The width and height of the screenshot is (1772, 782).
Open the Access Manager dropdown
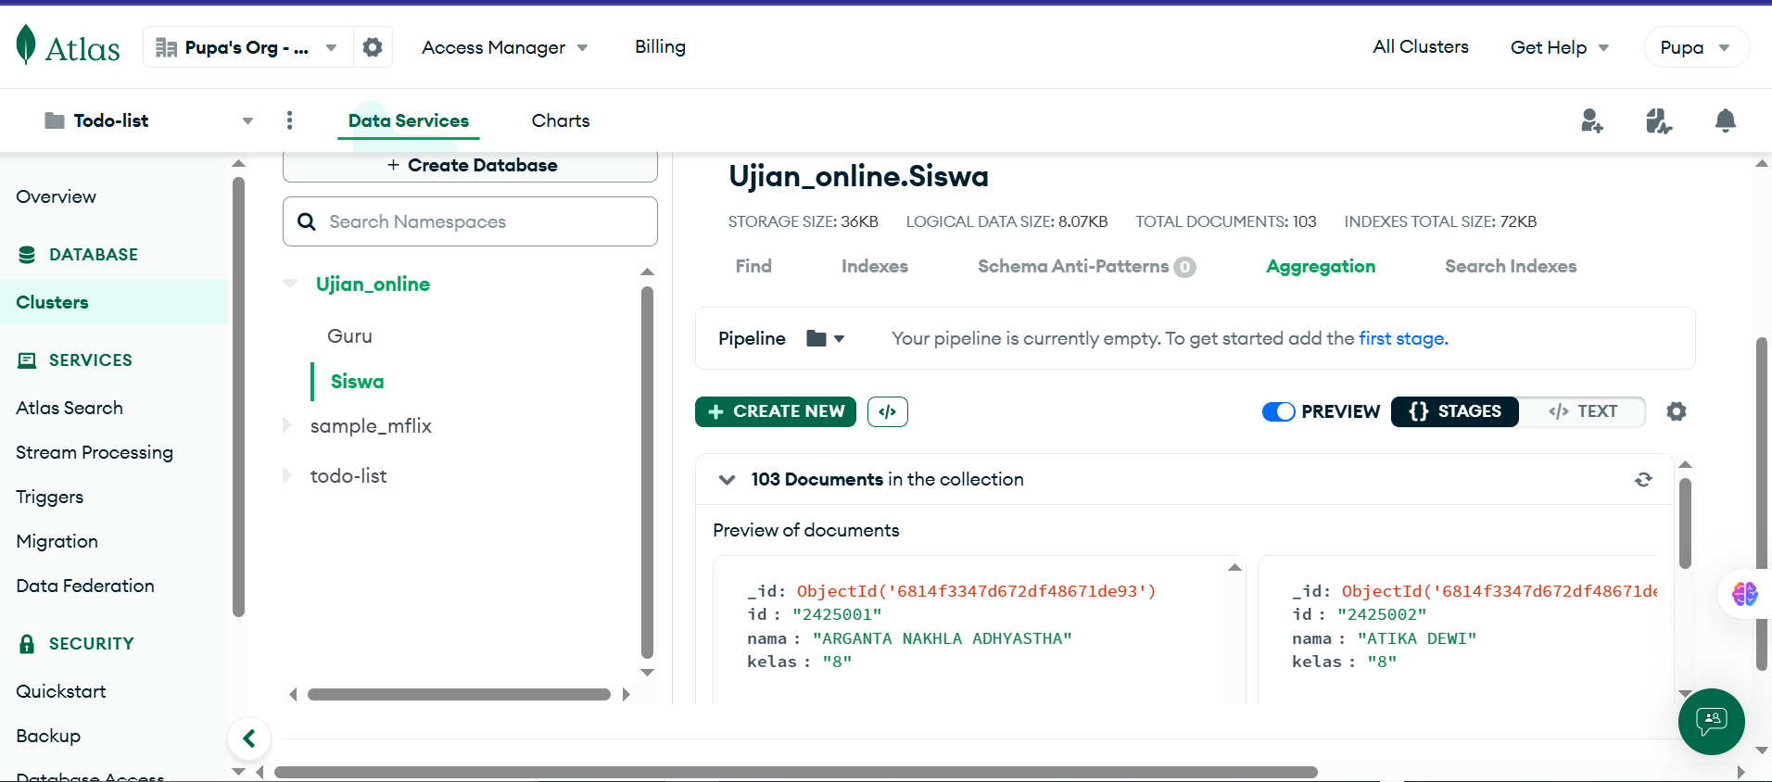click(504, 47)
